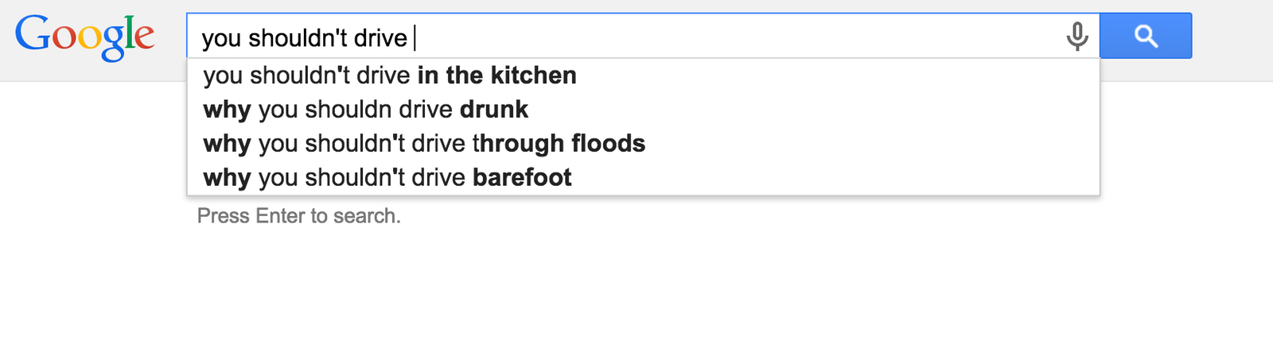
Task: Choose "why you shouldn drive drunk" suggestion
Action: coord(365,110)
